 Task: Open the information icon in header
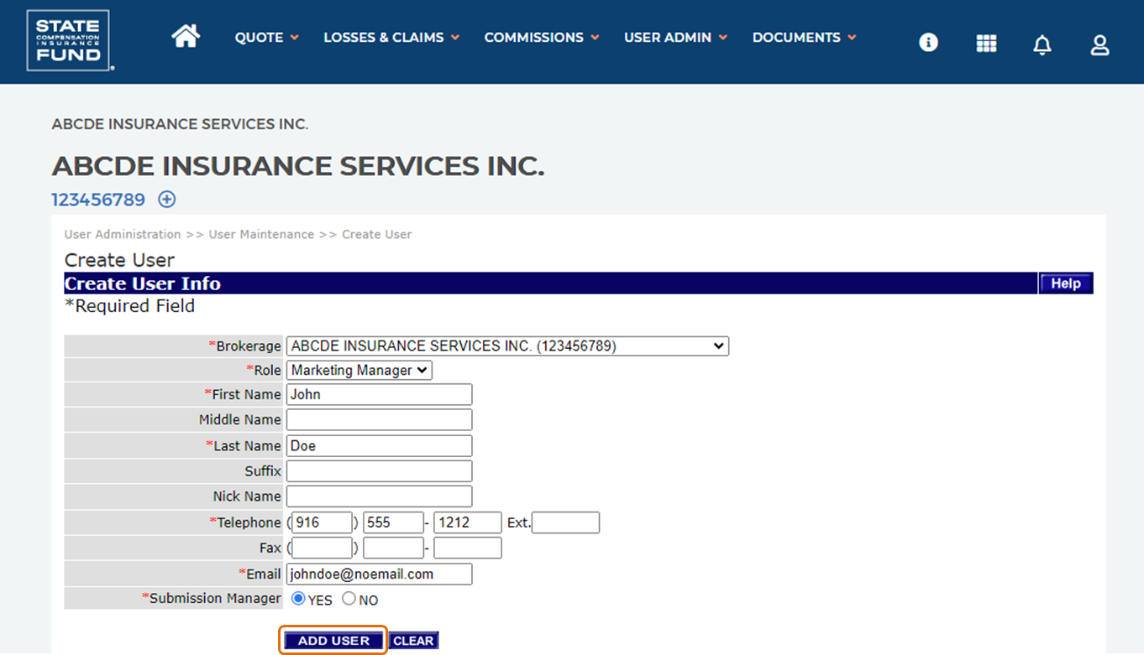(x=928, y=42)
